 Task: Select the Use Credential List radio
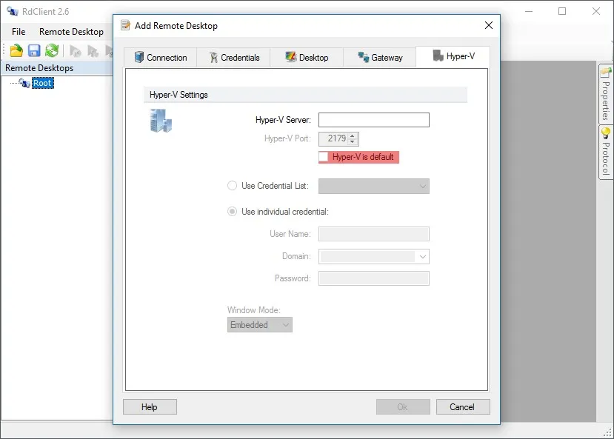(x=233, y=186)
